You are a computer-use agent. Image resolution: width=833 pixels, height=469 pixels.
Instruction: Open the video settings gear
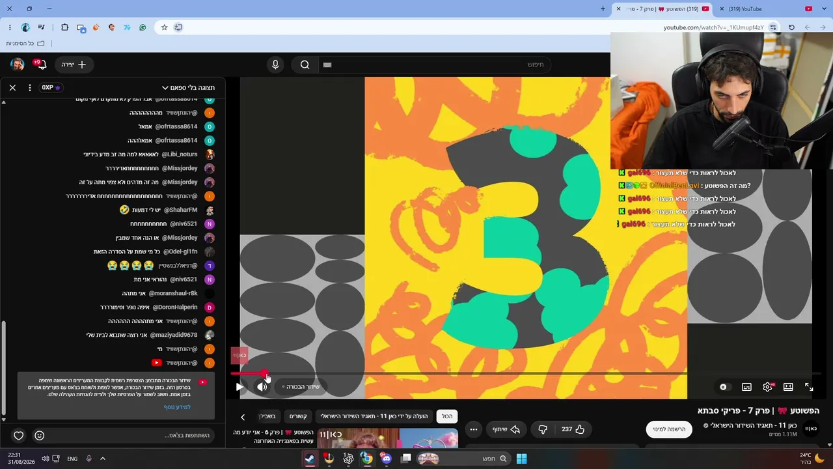point(768,387)
